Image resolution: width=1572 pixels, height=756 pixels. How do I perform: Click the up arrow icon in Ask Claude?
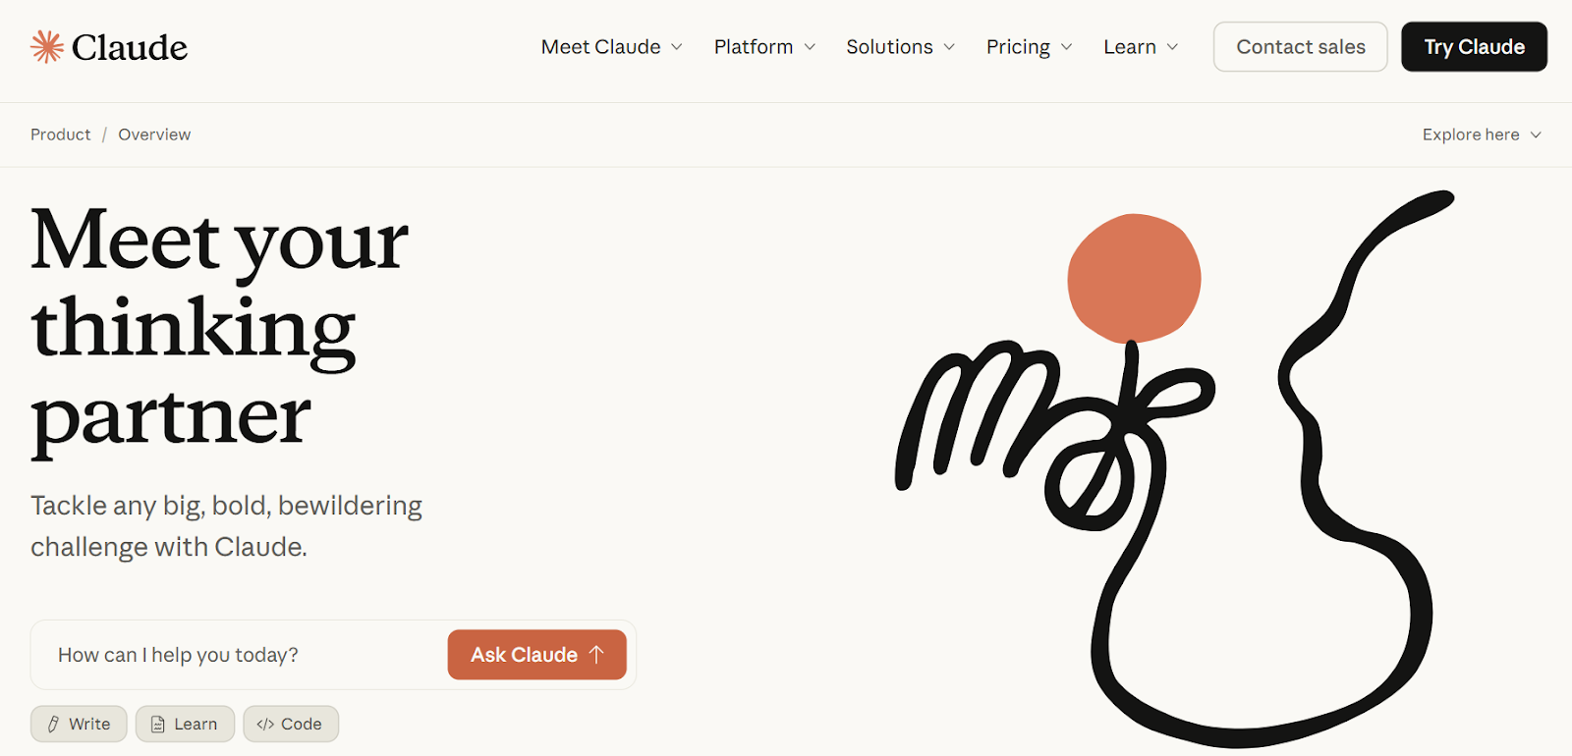point(596,655)
